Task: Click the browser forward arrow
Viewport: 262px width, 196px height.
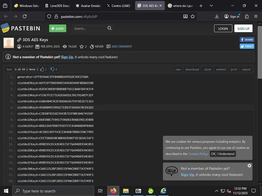Action: point(15,16)
